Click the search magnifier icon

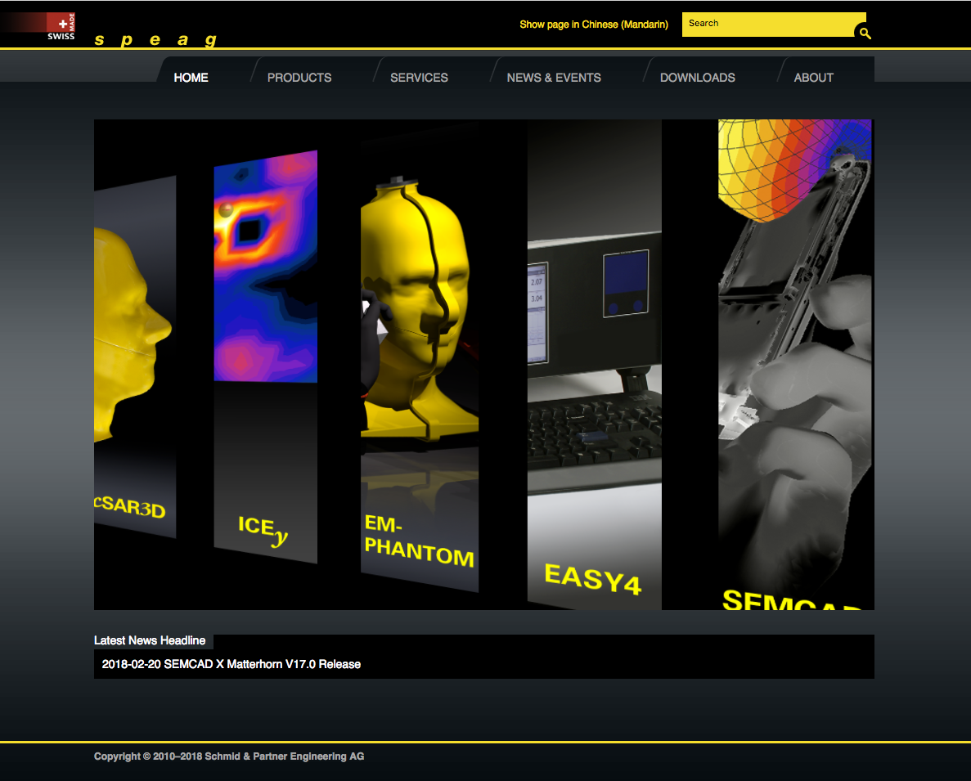[x=865, y=33]
